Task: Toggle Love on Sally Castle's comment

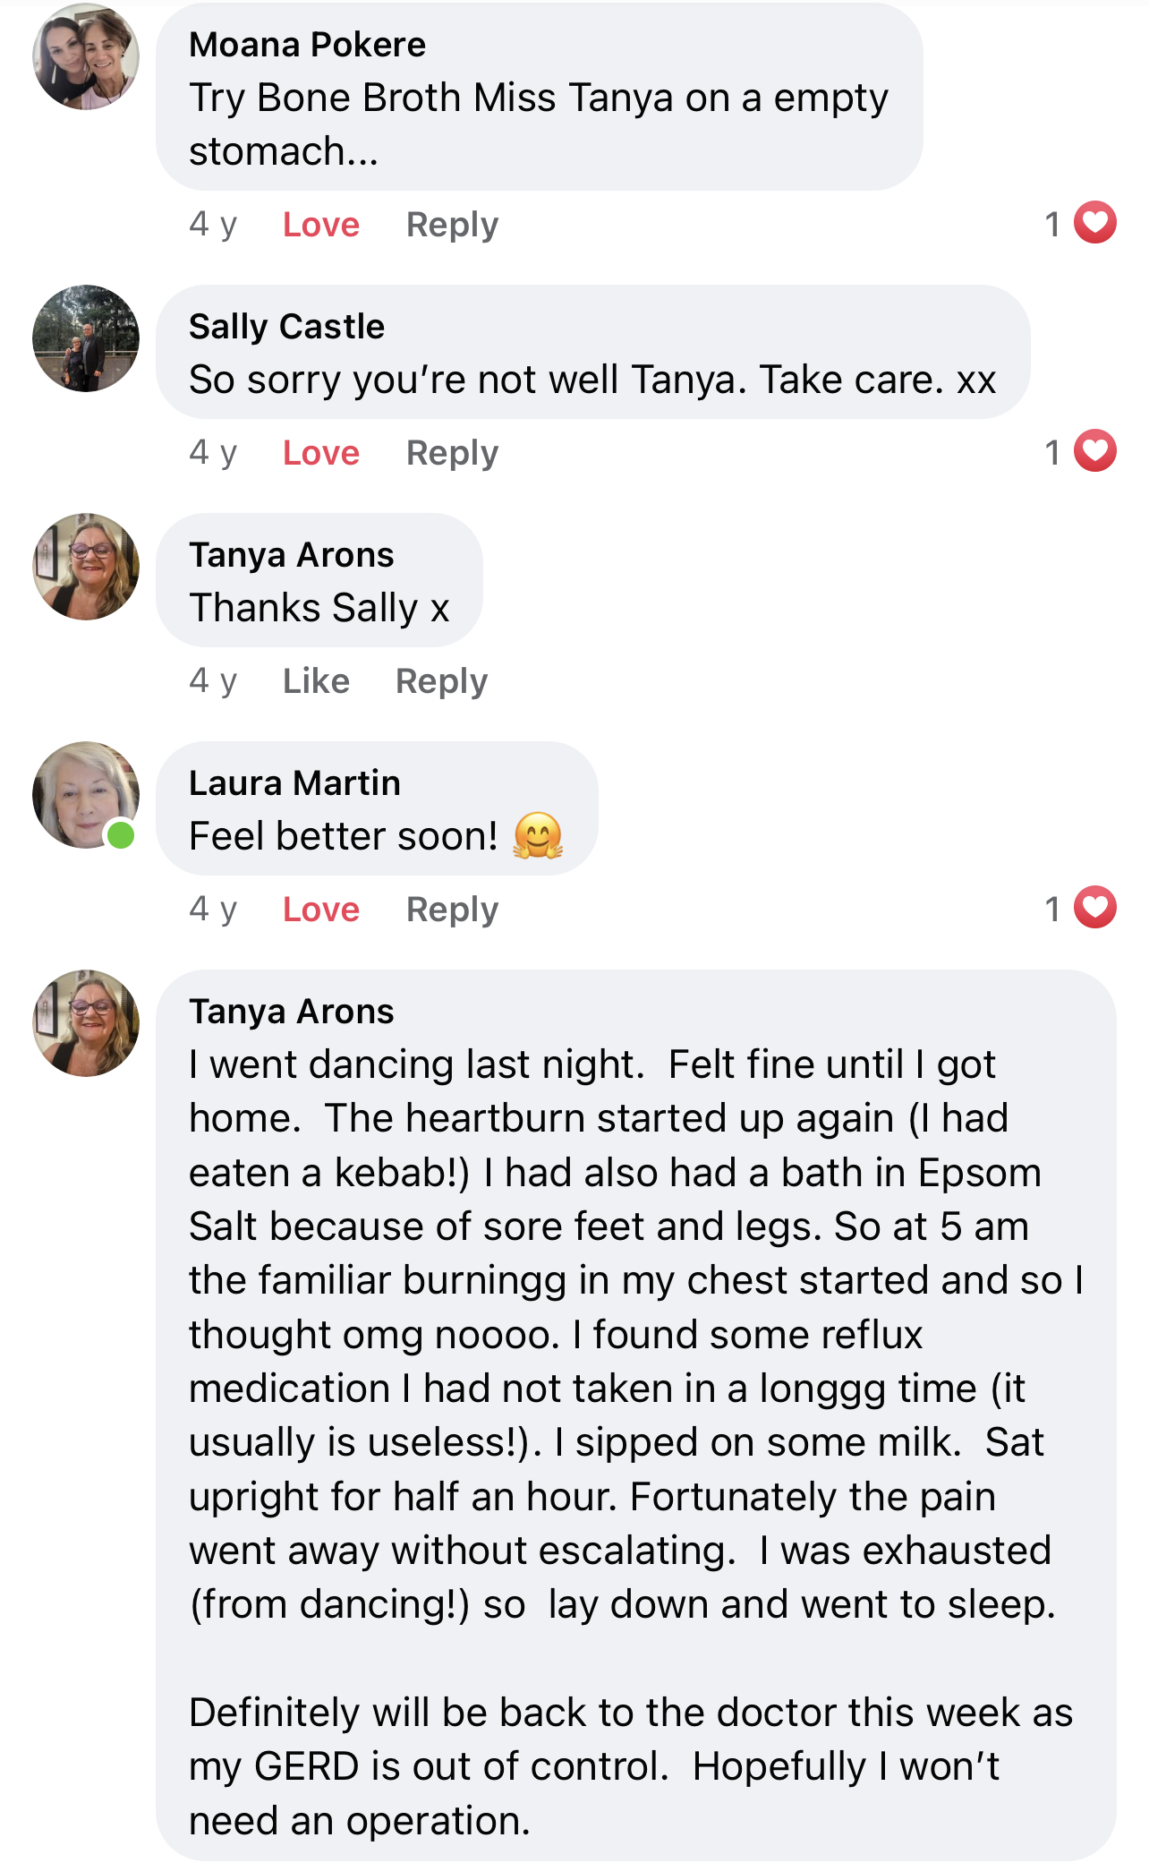Action: pos(321,453)
